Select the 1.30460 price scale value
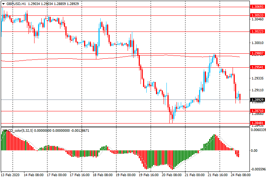The image size is (266, 179). click(257, 19)
